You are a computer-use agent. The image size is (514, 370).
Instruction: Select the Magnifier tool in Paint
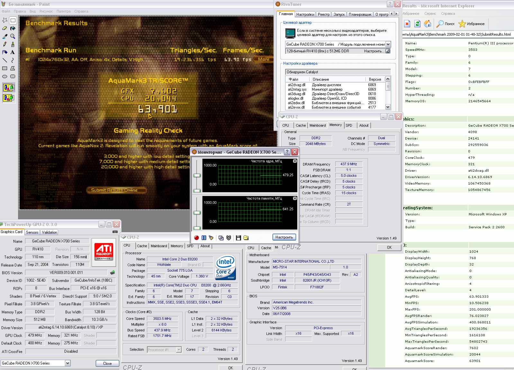(13, 36)
